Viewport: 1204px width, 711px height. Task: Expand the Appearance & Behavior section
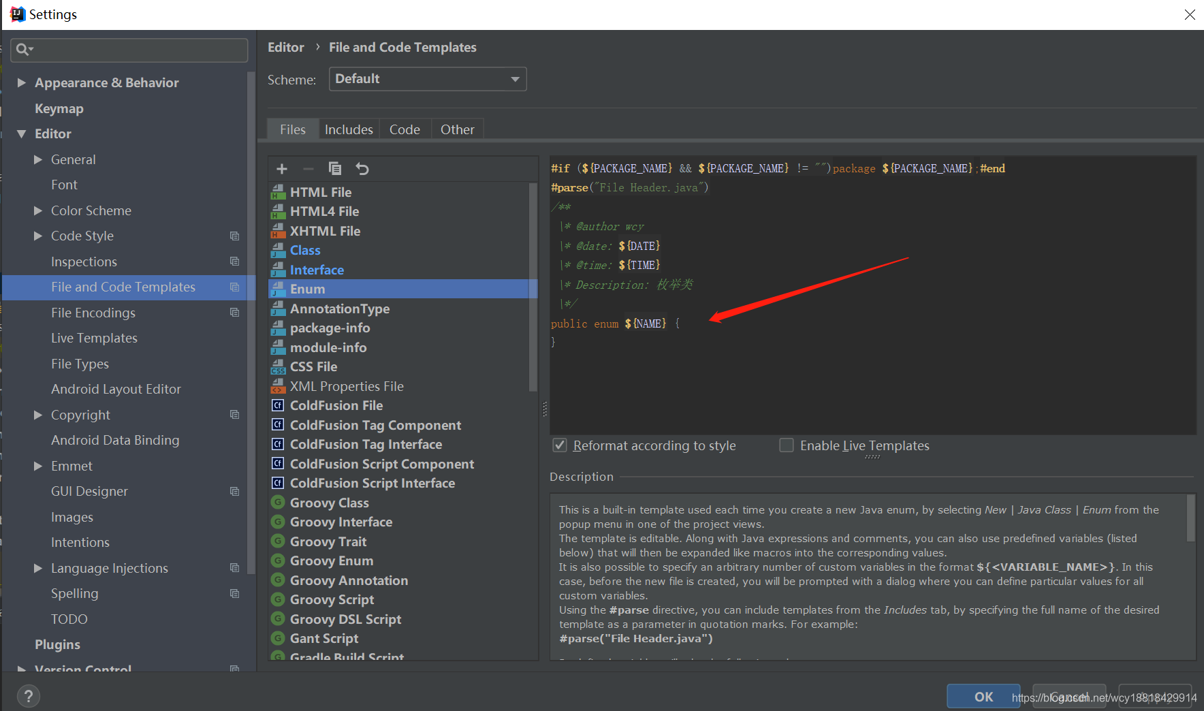click(22, 82)
